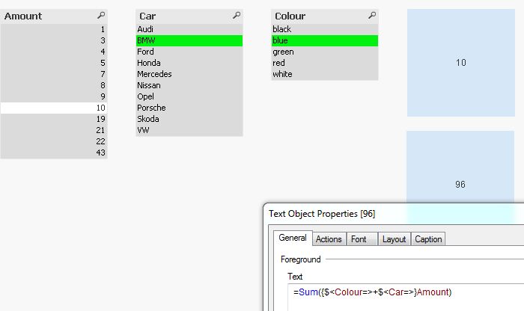524x311 pixels.
Task: Open the General tab
Action: pos(293,238)
